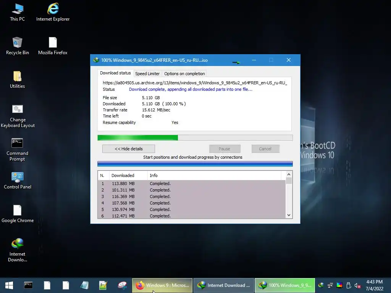The height and width of the screenshot is (293, 391).
Task: Click second blank document taskbar icon
Action: pos(66,285)
